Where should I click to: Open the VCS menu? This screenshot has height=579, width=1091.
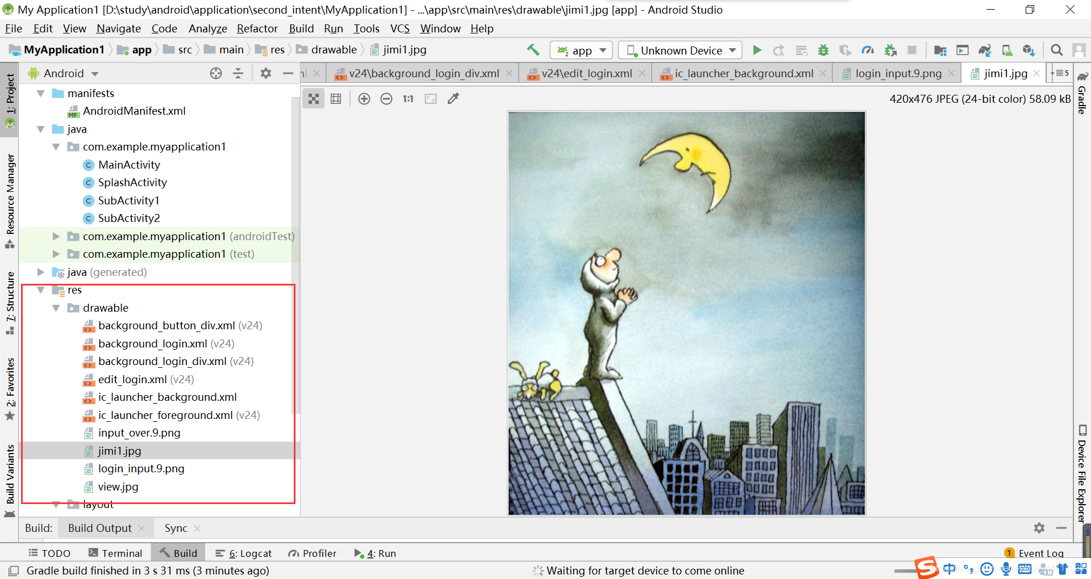(400, 28)
